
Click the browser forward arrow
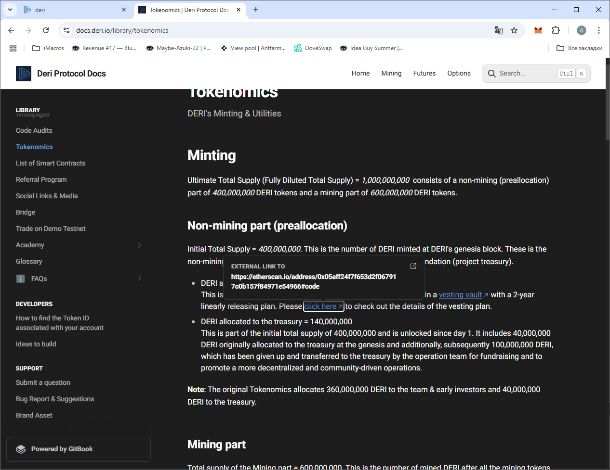click(28, 30)
